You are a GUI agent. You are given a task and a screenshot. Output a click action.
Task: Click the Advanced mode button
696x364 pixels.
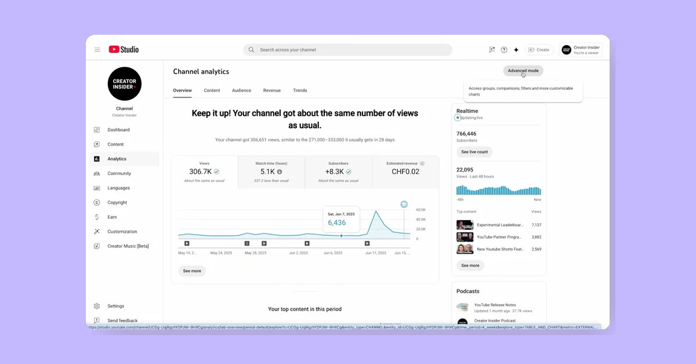click(523, 71)
